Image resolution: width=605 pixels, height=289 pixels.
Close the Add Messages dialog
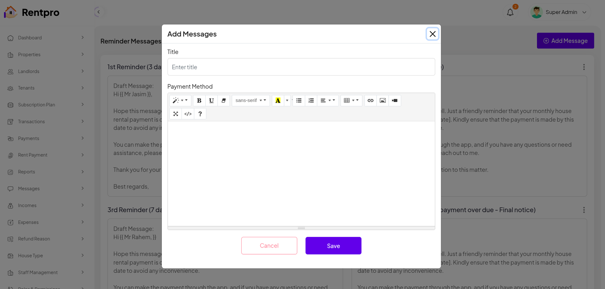click(432, 34)
